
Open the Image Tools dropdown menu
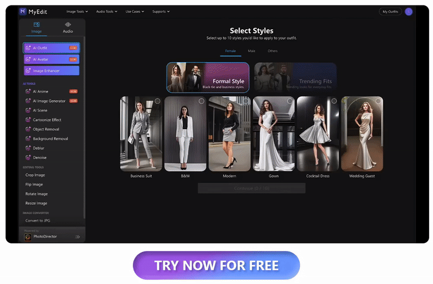click(77, 11)
